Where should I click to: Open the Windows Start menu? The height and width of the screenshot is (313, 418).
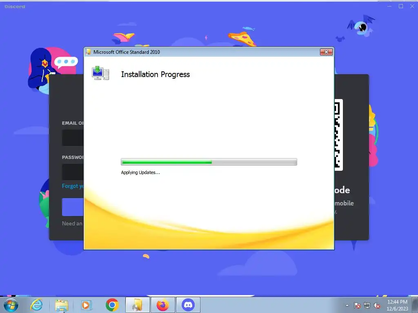11,305
